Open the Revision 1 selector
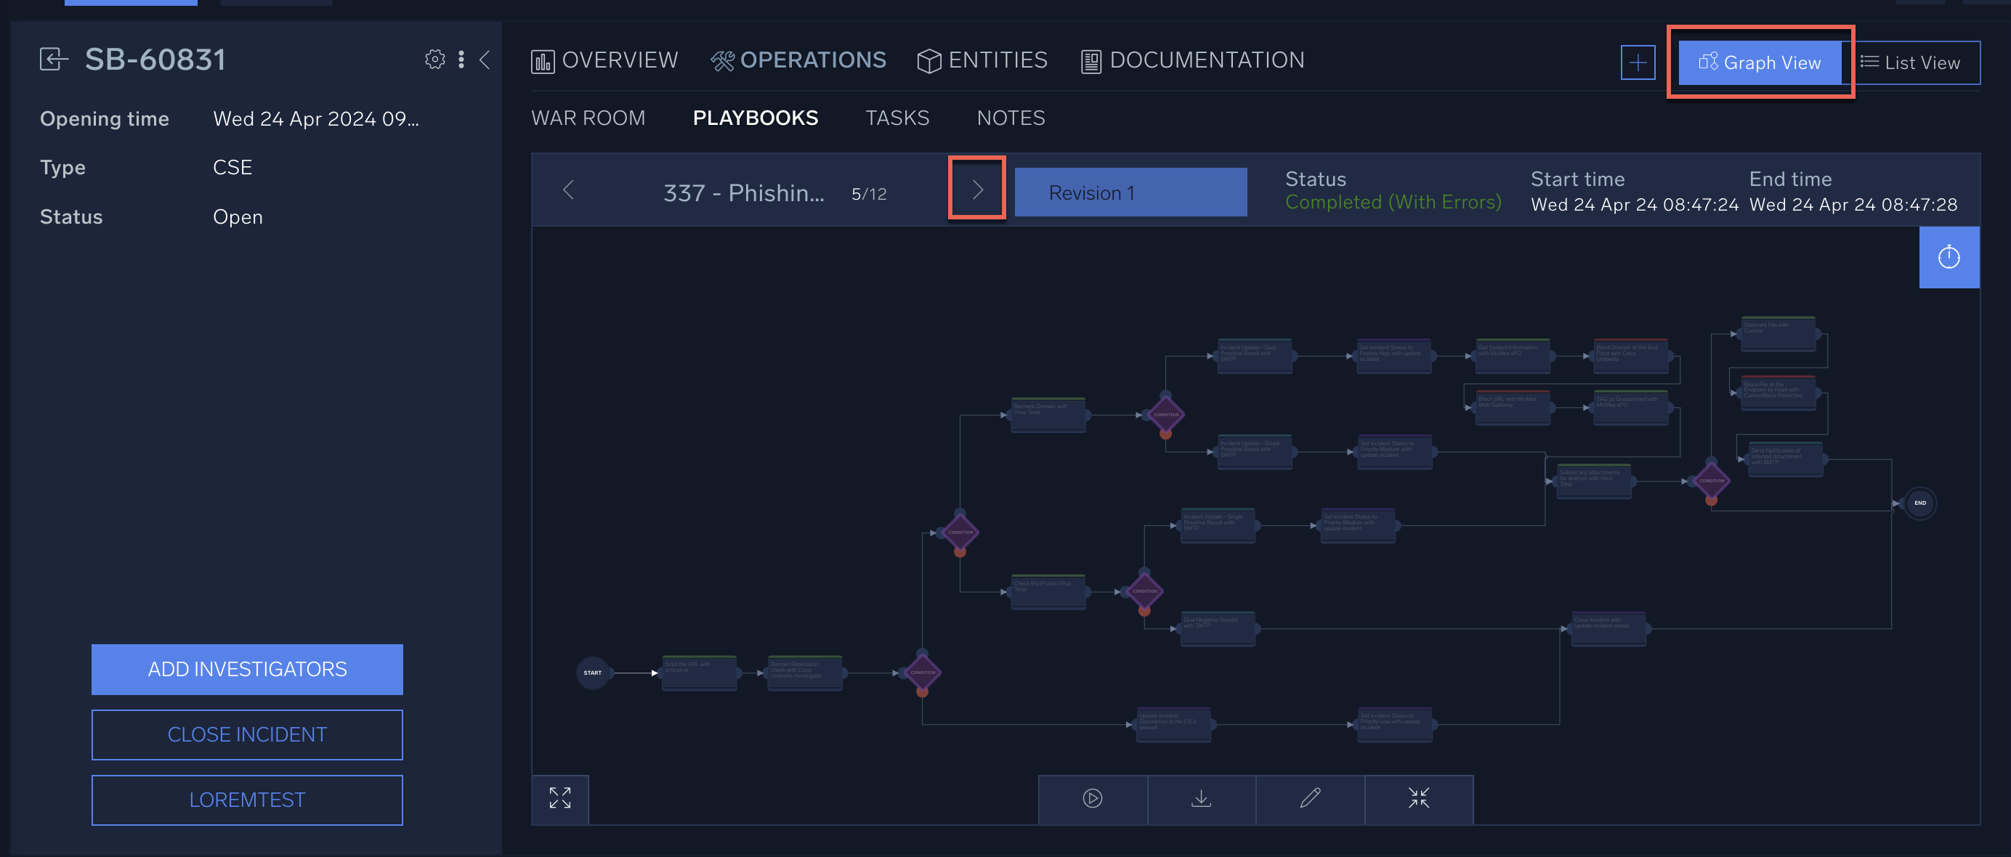This screenshot has width=2011, height=857. click(x=1130, y=192)
